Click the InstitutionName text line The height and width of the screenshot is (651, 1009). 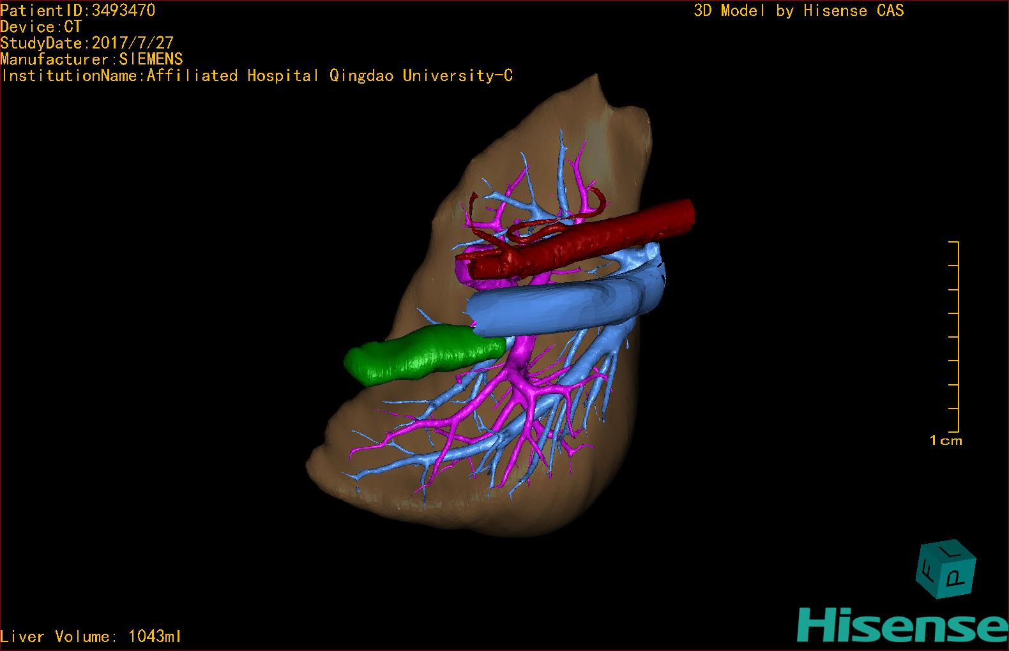tap(257, 76)
